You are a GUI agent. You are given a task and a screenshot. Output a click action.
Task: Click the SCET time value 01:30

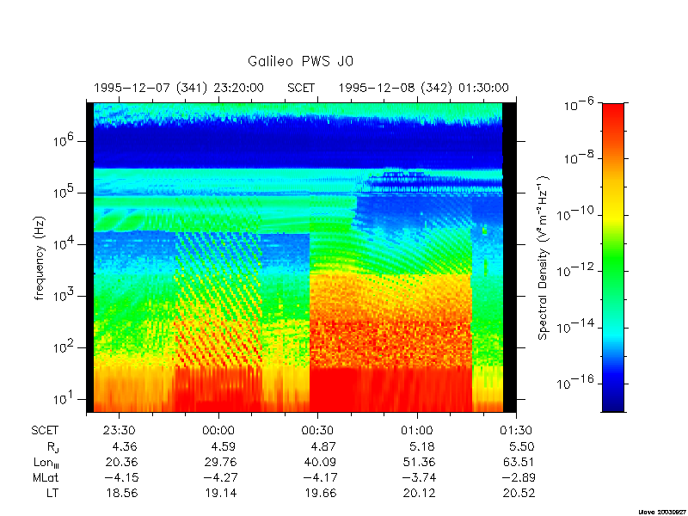[517, 431]
